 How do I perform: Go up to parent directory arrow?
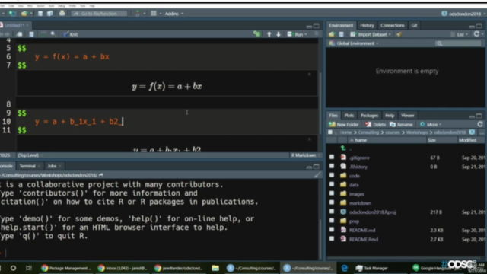point(343,148)
